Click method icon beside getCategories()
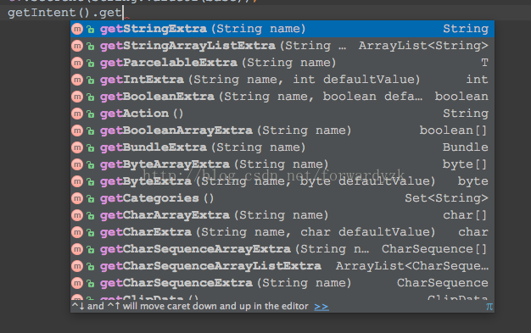This screenshot has height=333, width=531. pos(77,198)
